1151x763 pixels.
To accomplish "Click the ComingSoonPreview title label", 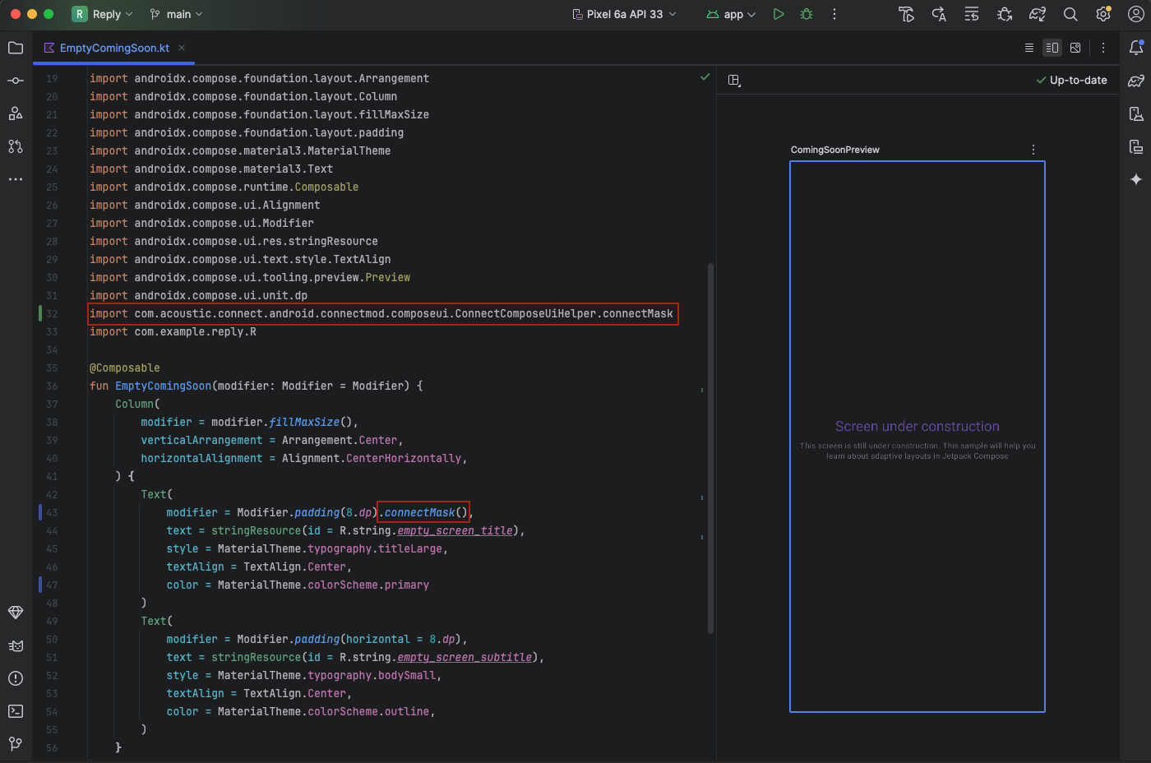I will 835,150.
